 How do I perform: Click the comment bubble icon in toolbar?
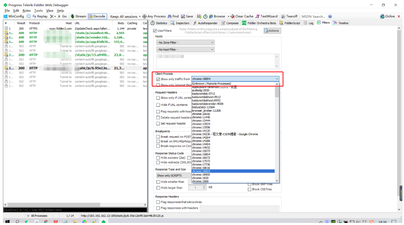29,16
